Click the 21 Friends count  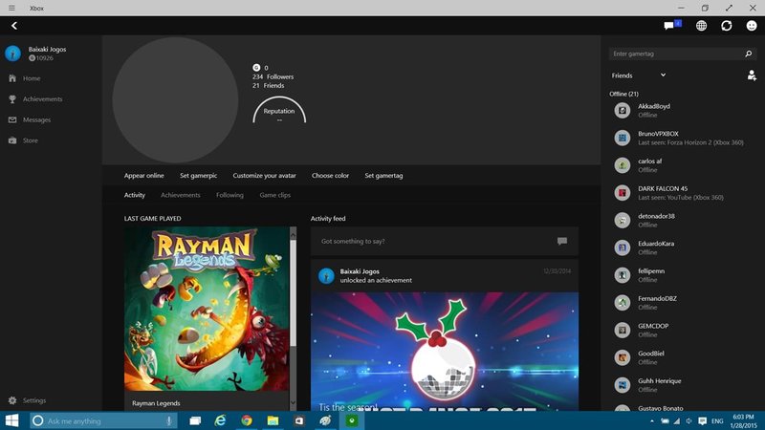(269, 86)
